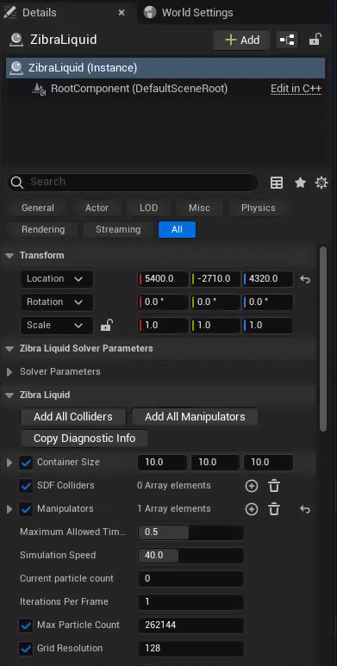Expand Container Size property
This screenshot has height=666, width=337.
pos(9,463)
